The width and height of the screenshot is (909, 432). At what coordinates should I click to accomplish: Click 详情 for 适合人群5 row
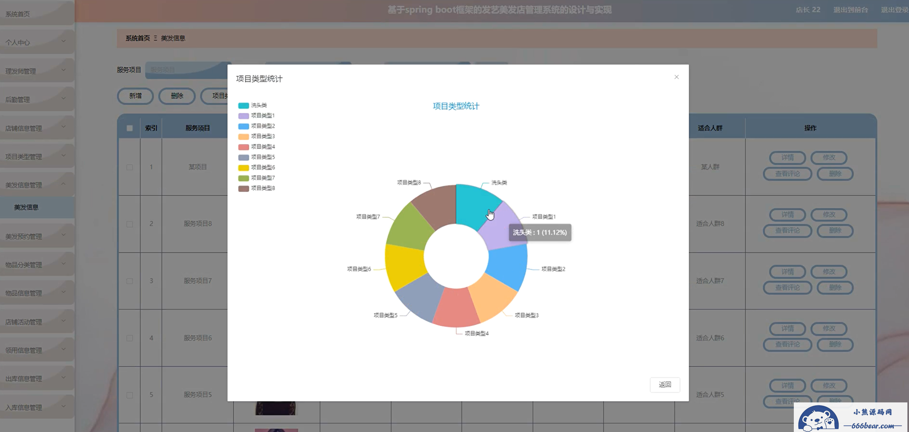[787, 385]
